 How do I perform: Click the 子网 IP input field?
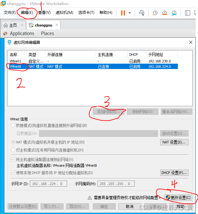coord(48,184)
